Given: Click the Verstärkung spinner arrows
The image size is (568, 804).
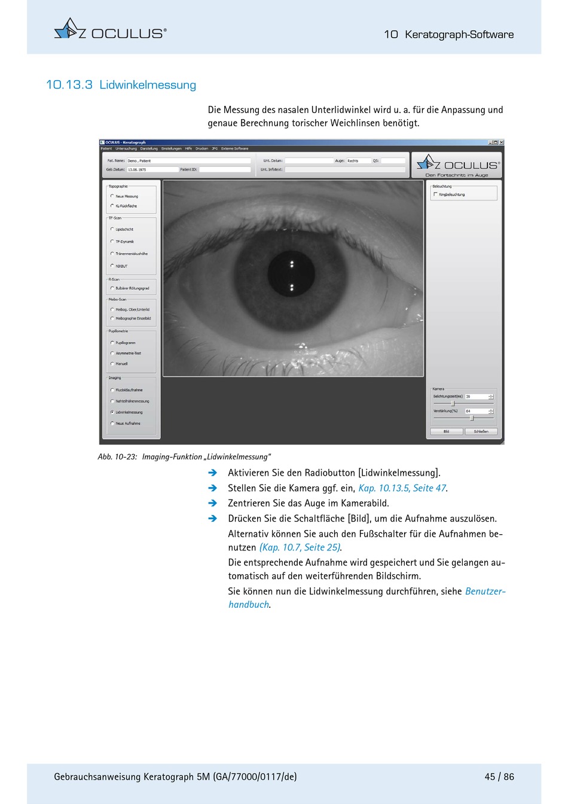Looking at the screenshot, I should tap(491, 411).
